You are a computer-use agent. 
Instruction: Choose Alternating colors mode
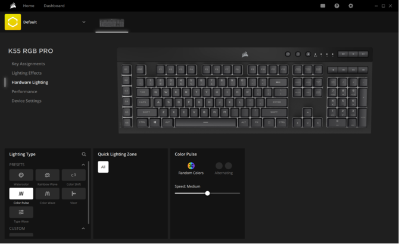[x=224, y=169]
